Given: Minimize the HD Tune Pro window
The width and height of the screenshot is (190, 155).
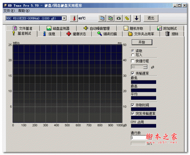Looking at the screenshot, I should point(175,5).
